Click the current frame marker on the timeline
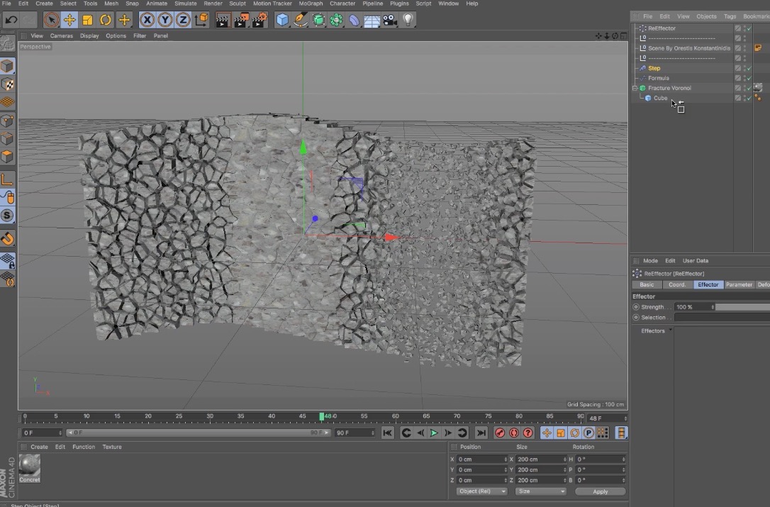Viewport: 770px width, 507px height. tap(323, 416)
